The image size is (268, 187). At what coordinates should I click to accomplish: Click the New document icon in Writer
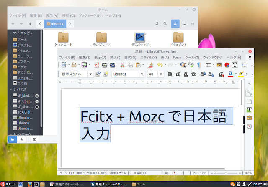tap(64, 65)
